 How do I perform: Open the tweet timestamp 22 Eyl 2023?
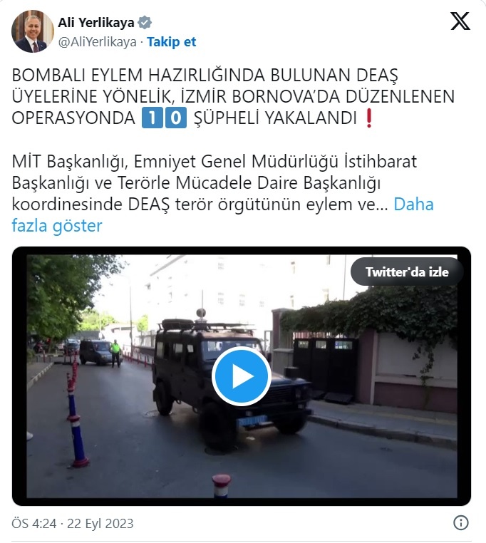pyautogui.click(x=100, y=523)
